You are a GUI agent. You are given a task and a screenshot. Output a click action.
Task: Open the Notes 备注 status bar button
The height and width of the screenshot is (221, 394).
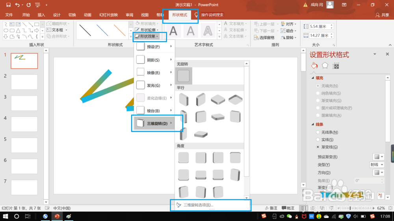point(271,208)
